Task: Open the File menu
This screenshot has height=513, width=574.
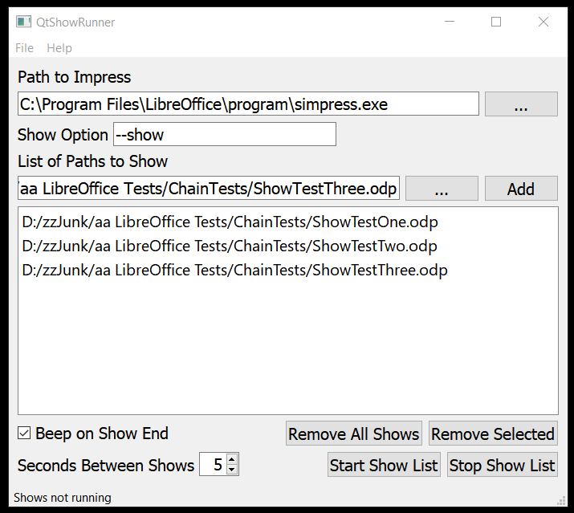Action: pyautogui.click(x=24, y=48)
